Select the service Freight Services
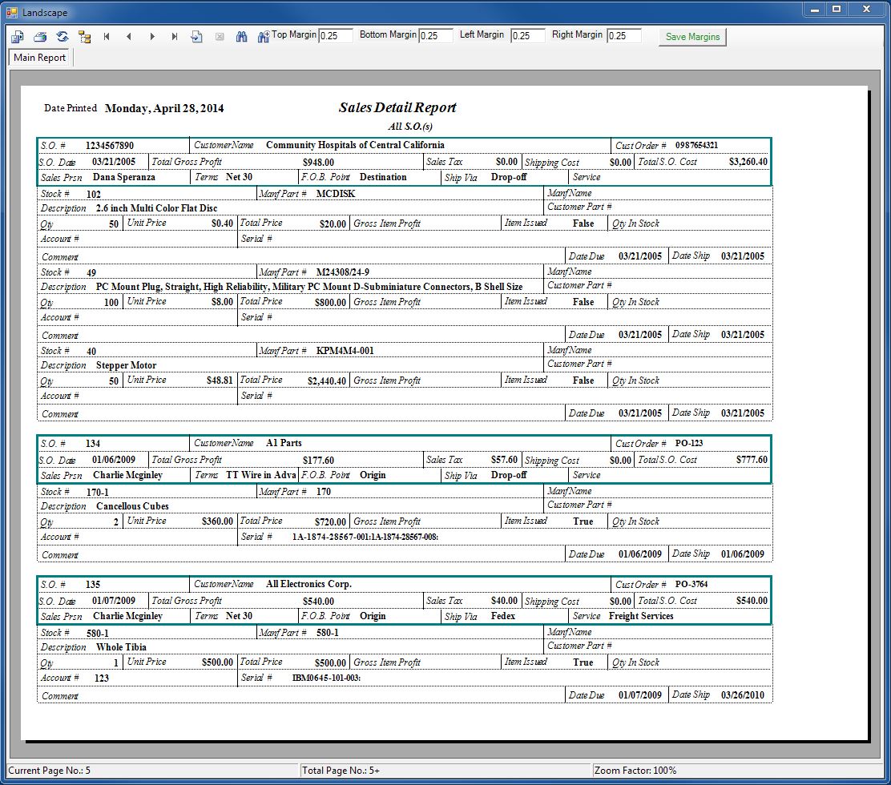The image size is (891, 785). click(641, 616)
